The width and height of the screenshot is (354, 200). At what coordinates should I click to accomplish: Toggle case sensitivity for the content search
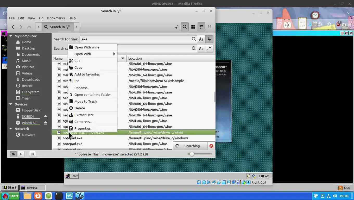click(201, 48)
